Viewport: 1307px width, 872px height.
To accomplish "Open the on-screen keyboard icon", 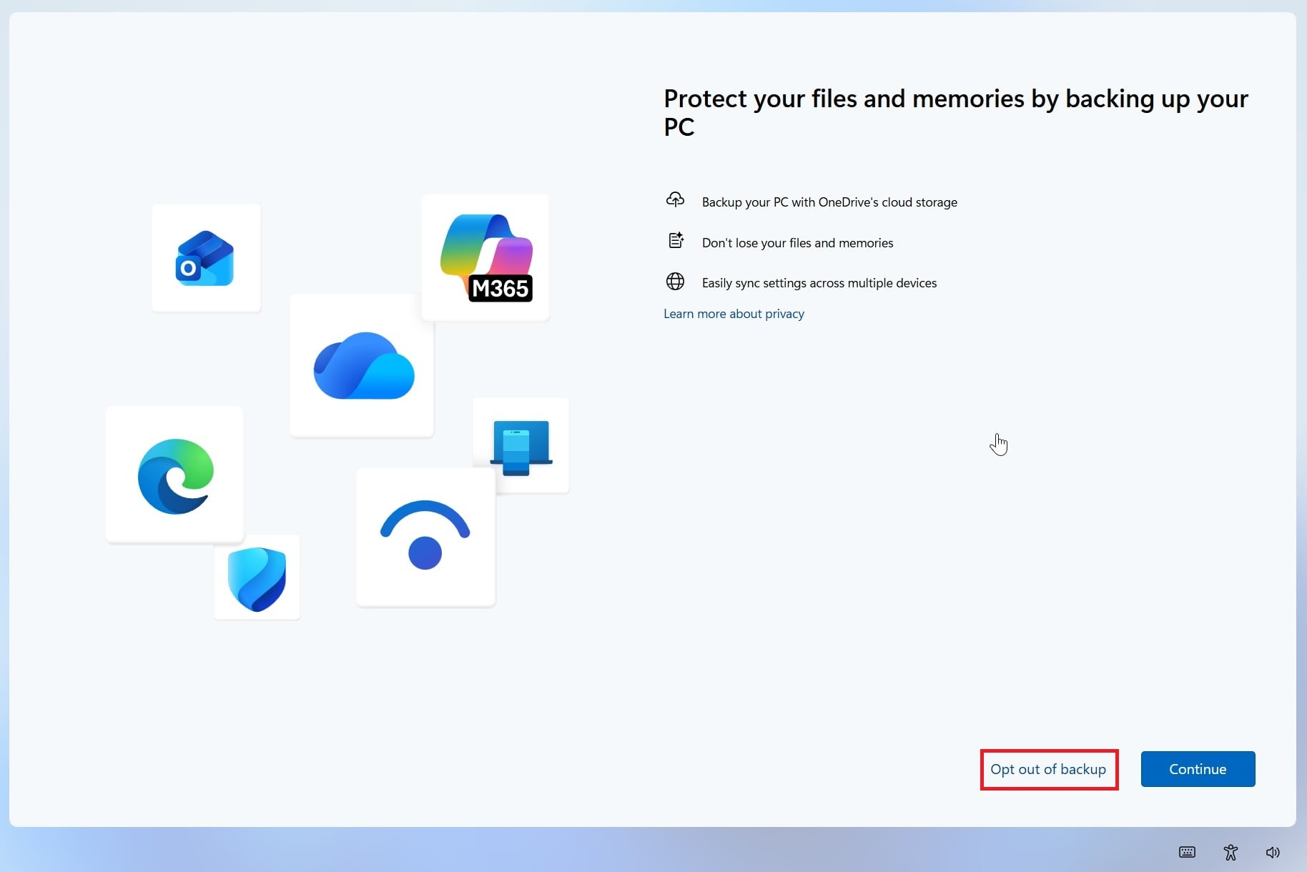I will (1187, 852).
